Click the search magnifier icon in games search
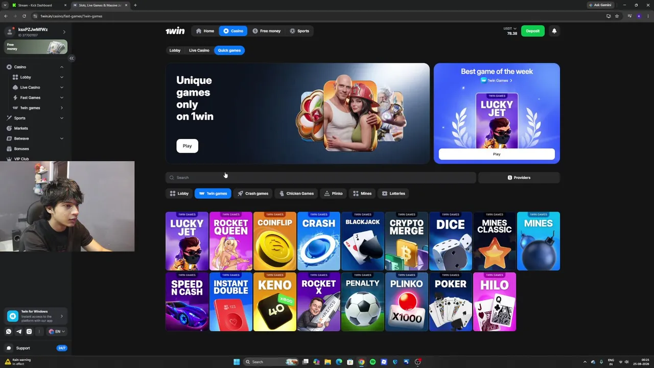Screen dimensions: 654x368 point(172,177)
